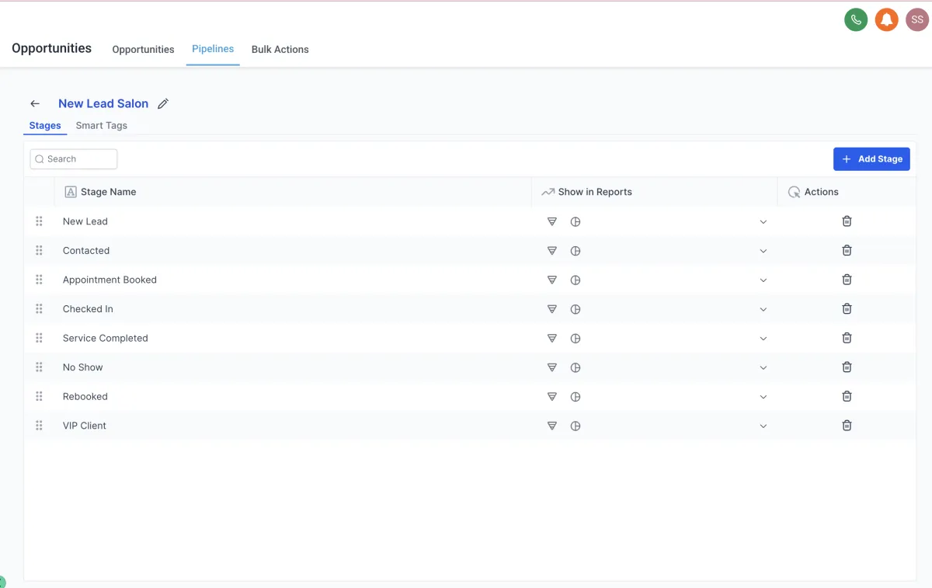Expand the Service Completed row chevron

(763, 339)
